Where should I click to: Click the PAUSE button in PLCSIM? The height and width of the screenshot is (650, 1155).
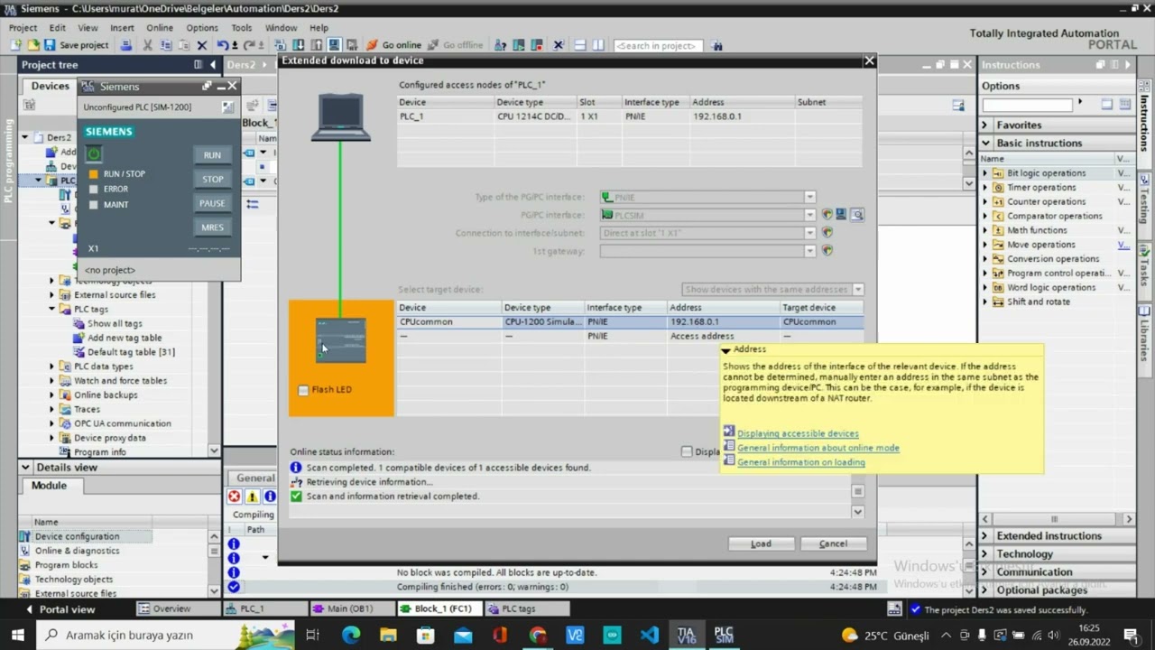coord(212,203)
